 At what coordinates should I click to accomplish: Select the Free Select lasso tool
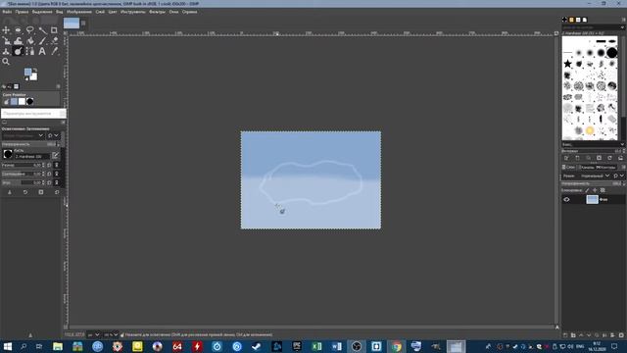[30, 30]
